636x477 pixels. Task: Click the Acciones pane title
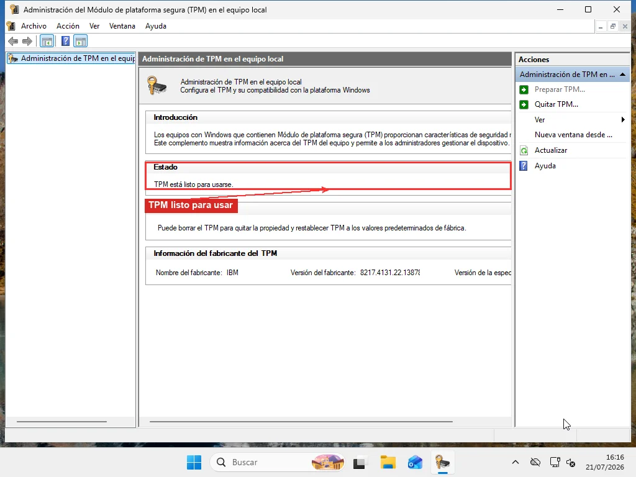click(x=534, y=60)
